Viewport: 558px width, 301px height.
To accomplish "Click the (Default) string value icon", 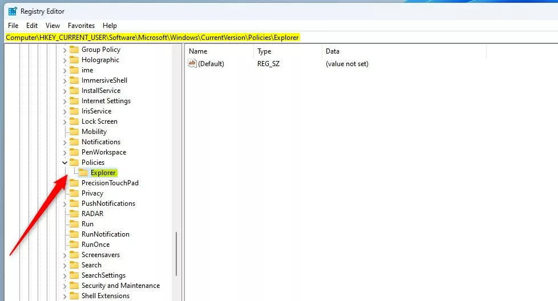I will point(192,64).
